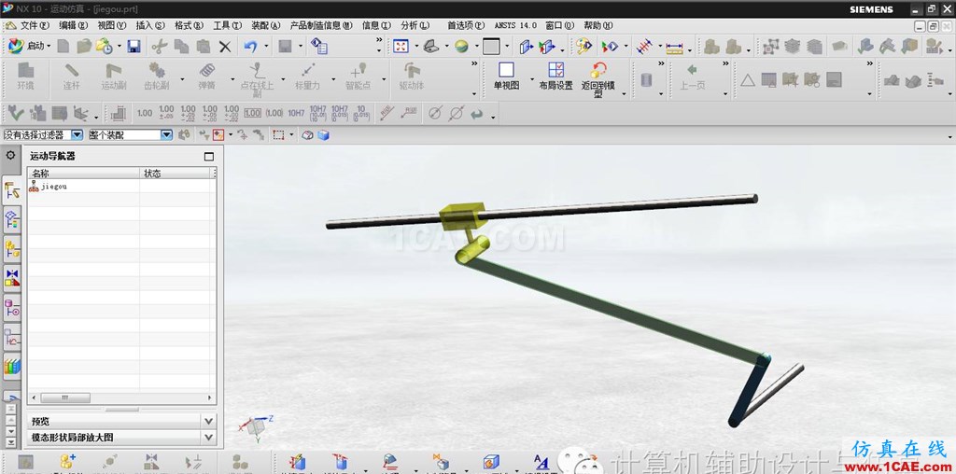Click the 齿轮副 (Gear) tool
This screenshot has height=474, width=956.
click(156, 77)
